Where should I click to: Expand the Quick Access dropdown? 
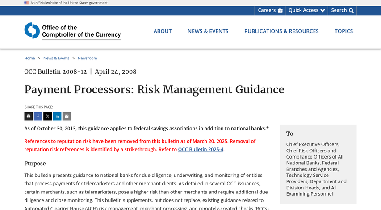point(307,10)
